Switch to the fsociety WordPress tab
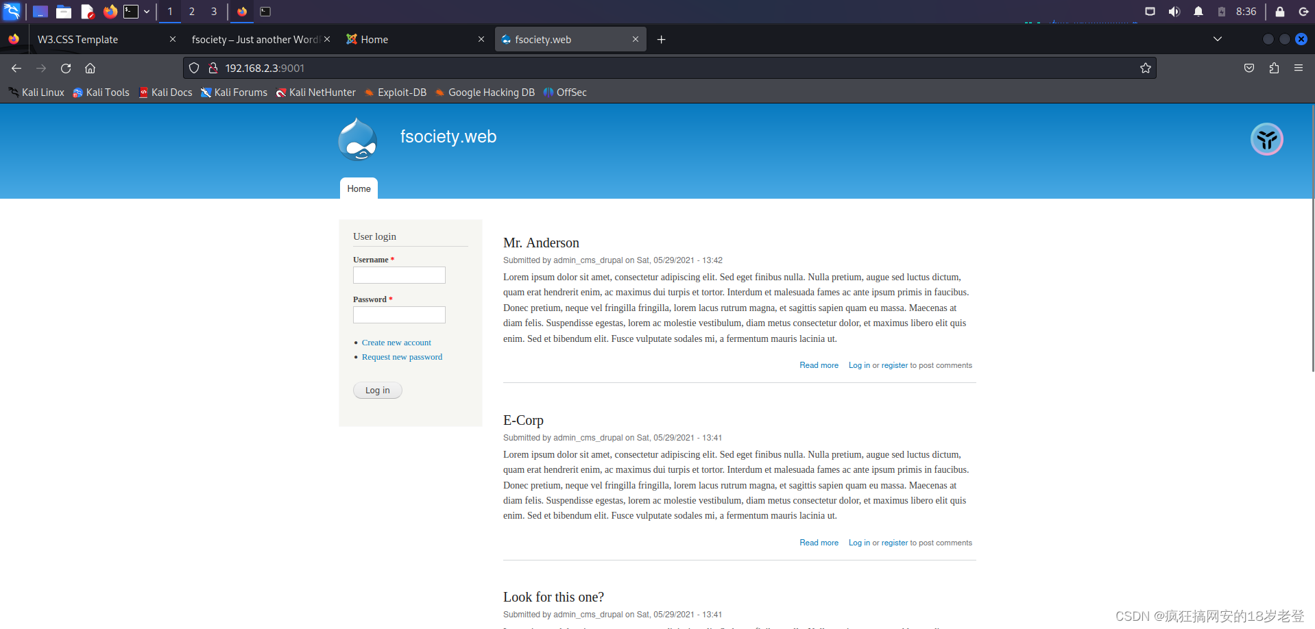 (255, 40)
